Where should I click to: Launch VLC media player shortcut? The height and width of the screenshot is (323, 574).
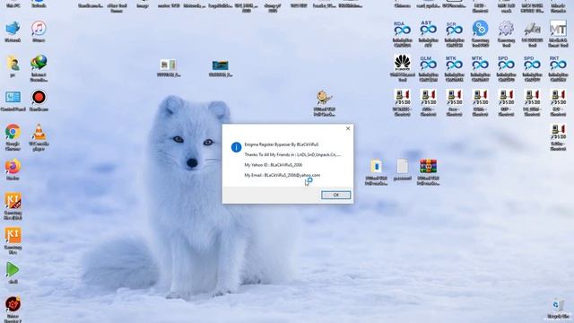click(x=39, y=137)
